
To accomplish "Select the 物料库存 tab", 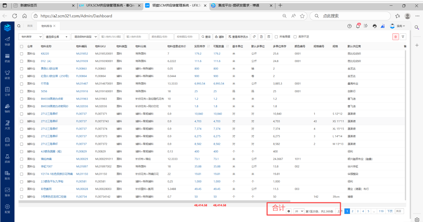I will pyautogui.click(x=47, y=26).
